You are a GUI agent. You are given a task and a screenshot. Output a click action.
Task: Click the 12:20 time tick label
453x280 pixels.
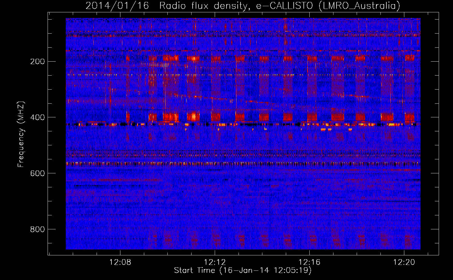(x=404, y=262)
